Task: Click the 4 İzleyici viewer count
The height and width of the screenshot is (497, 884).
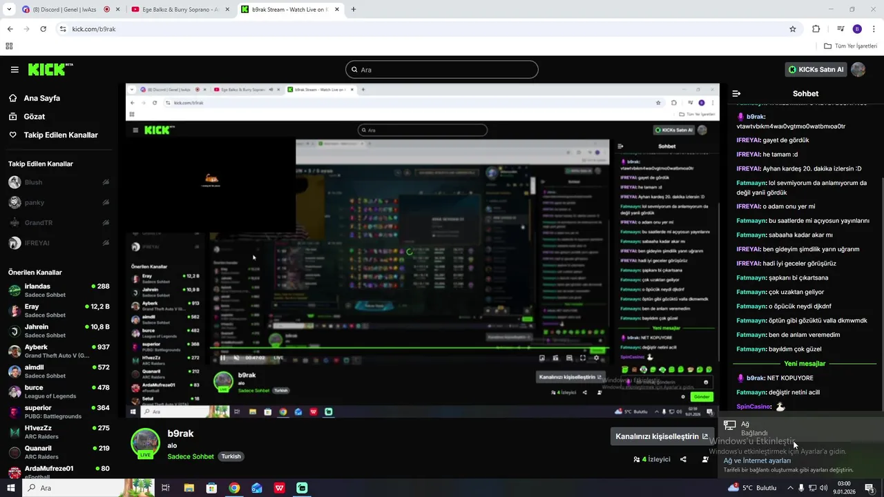Action: (x=652, y=459)
